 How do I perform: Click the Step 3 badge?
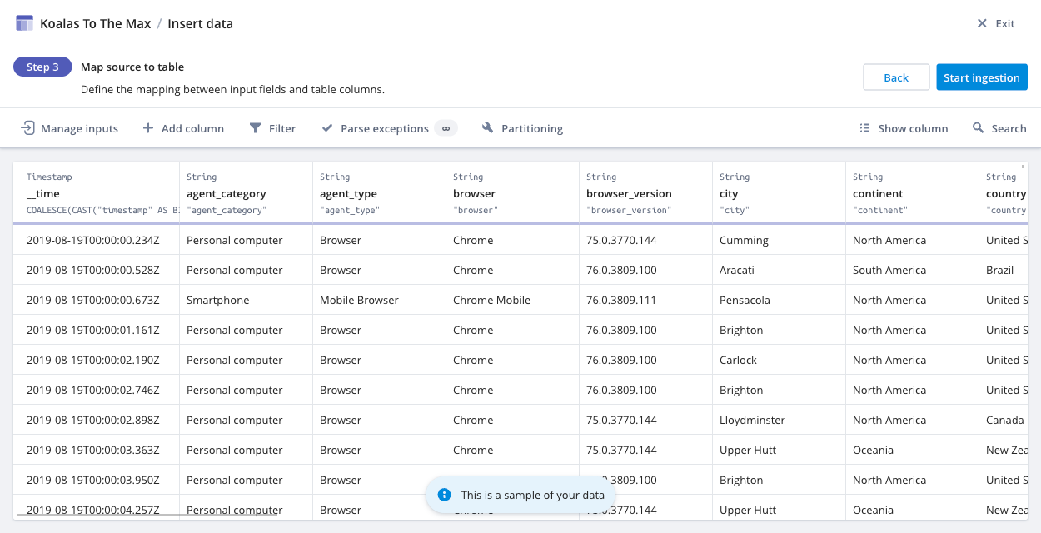click(x=42, y=66)
